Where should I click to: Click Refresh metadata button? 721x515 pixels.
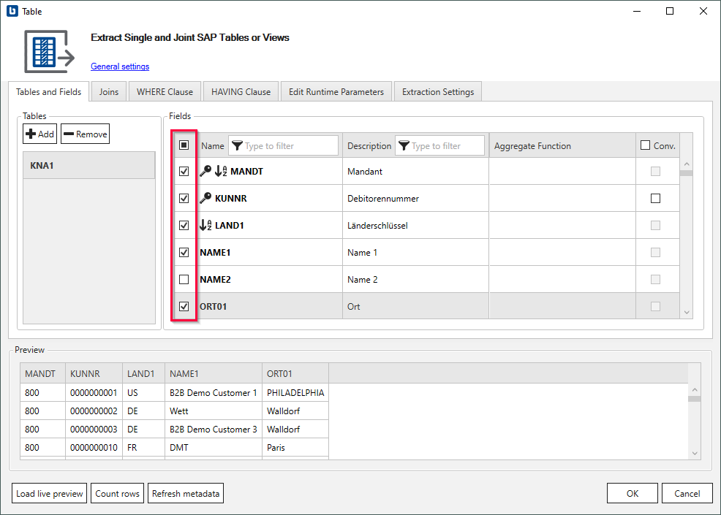pyautogui.click(x=186, y=493)
